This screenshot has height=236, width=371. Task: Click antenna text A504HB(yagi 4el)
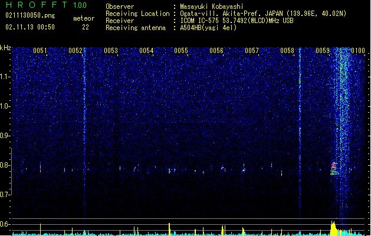tap(208, 28)
